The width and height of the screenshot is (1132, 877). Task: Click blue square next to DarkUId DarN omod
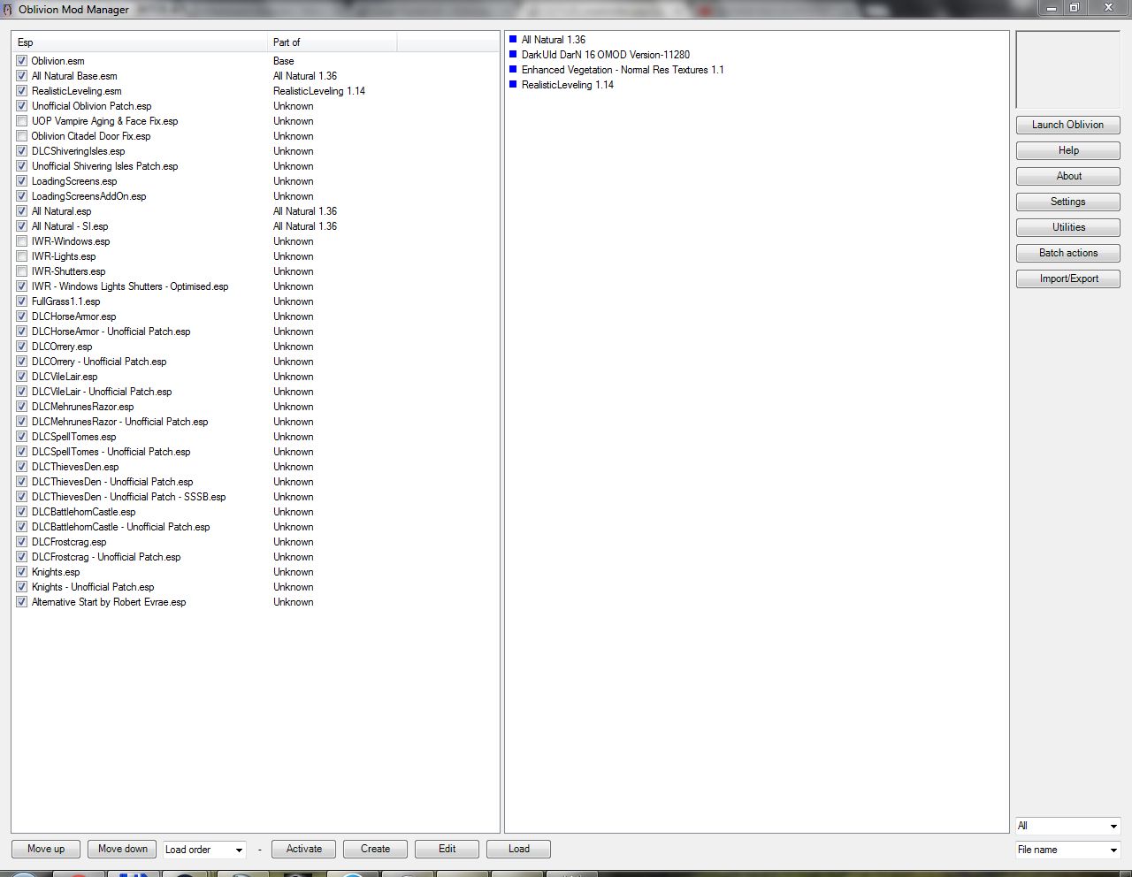click(x=513, y=55)
